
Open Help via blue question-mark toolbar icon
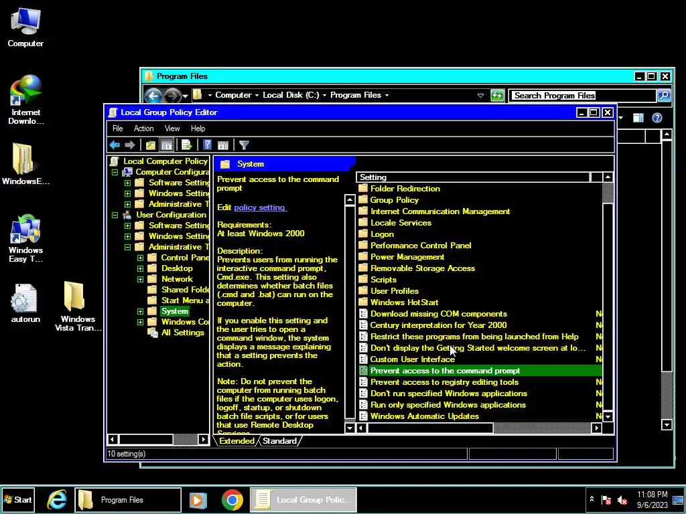208,145
